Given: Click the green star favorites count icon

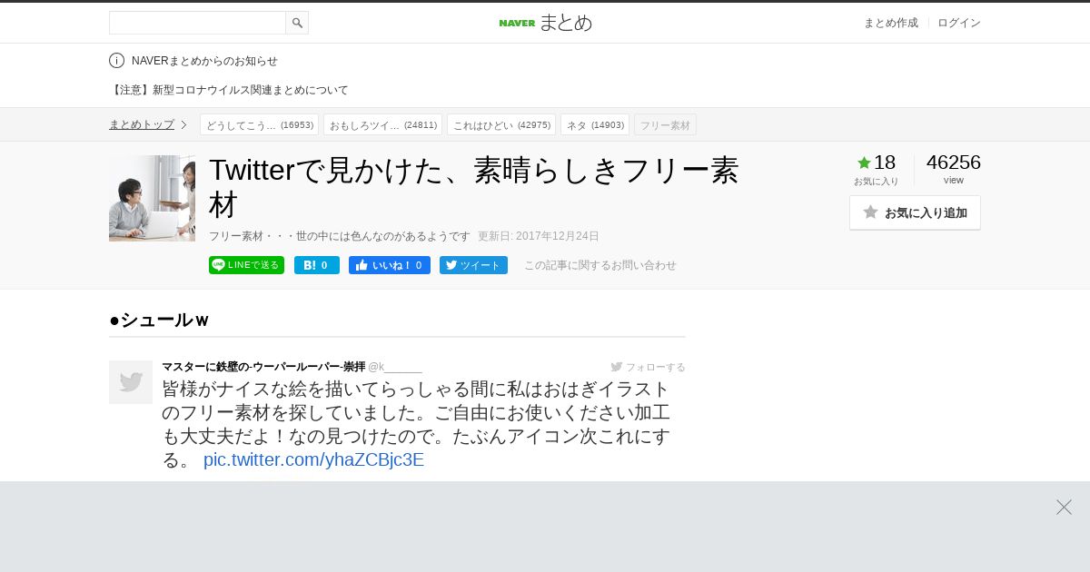Looking at the screenshot, I should [x=864, y=163].
